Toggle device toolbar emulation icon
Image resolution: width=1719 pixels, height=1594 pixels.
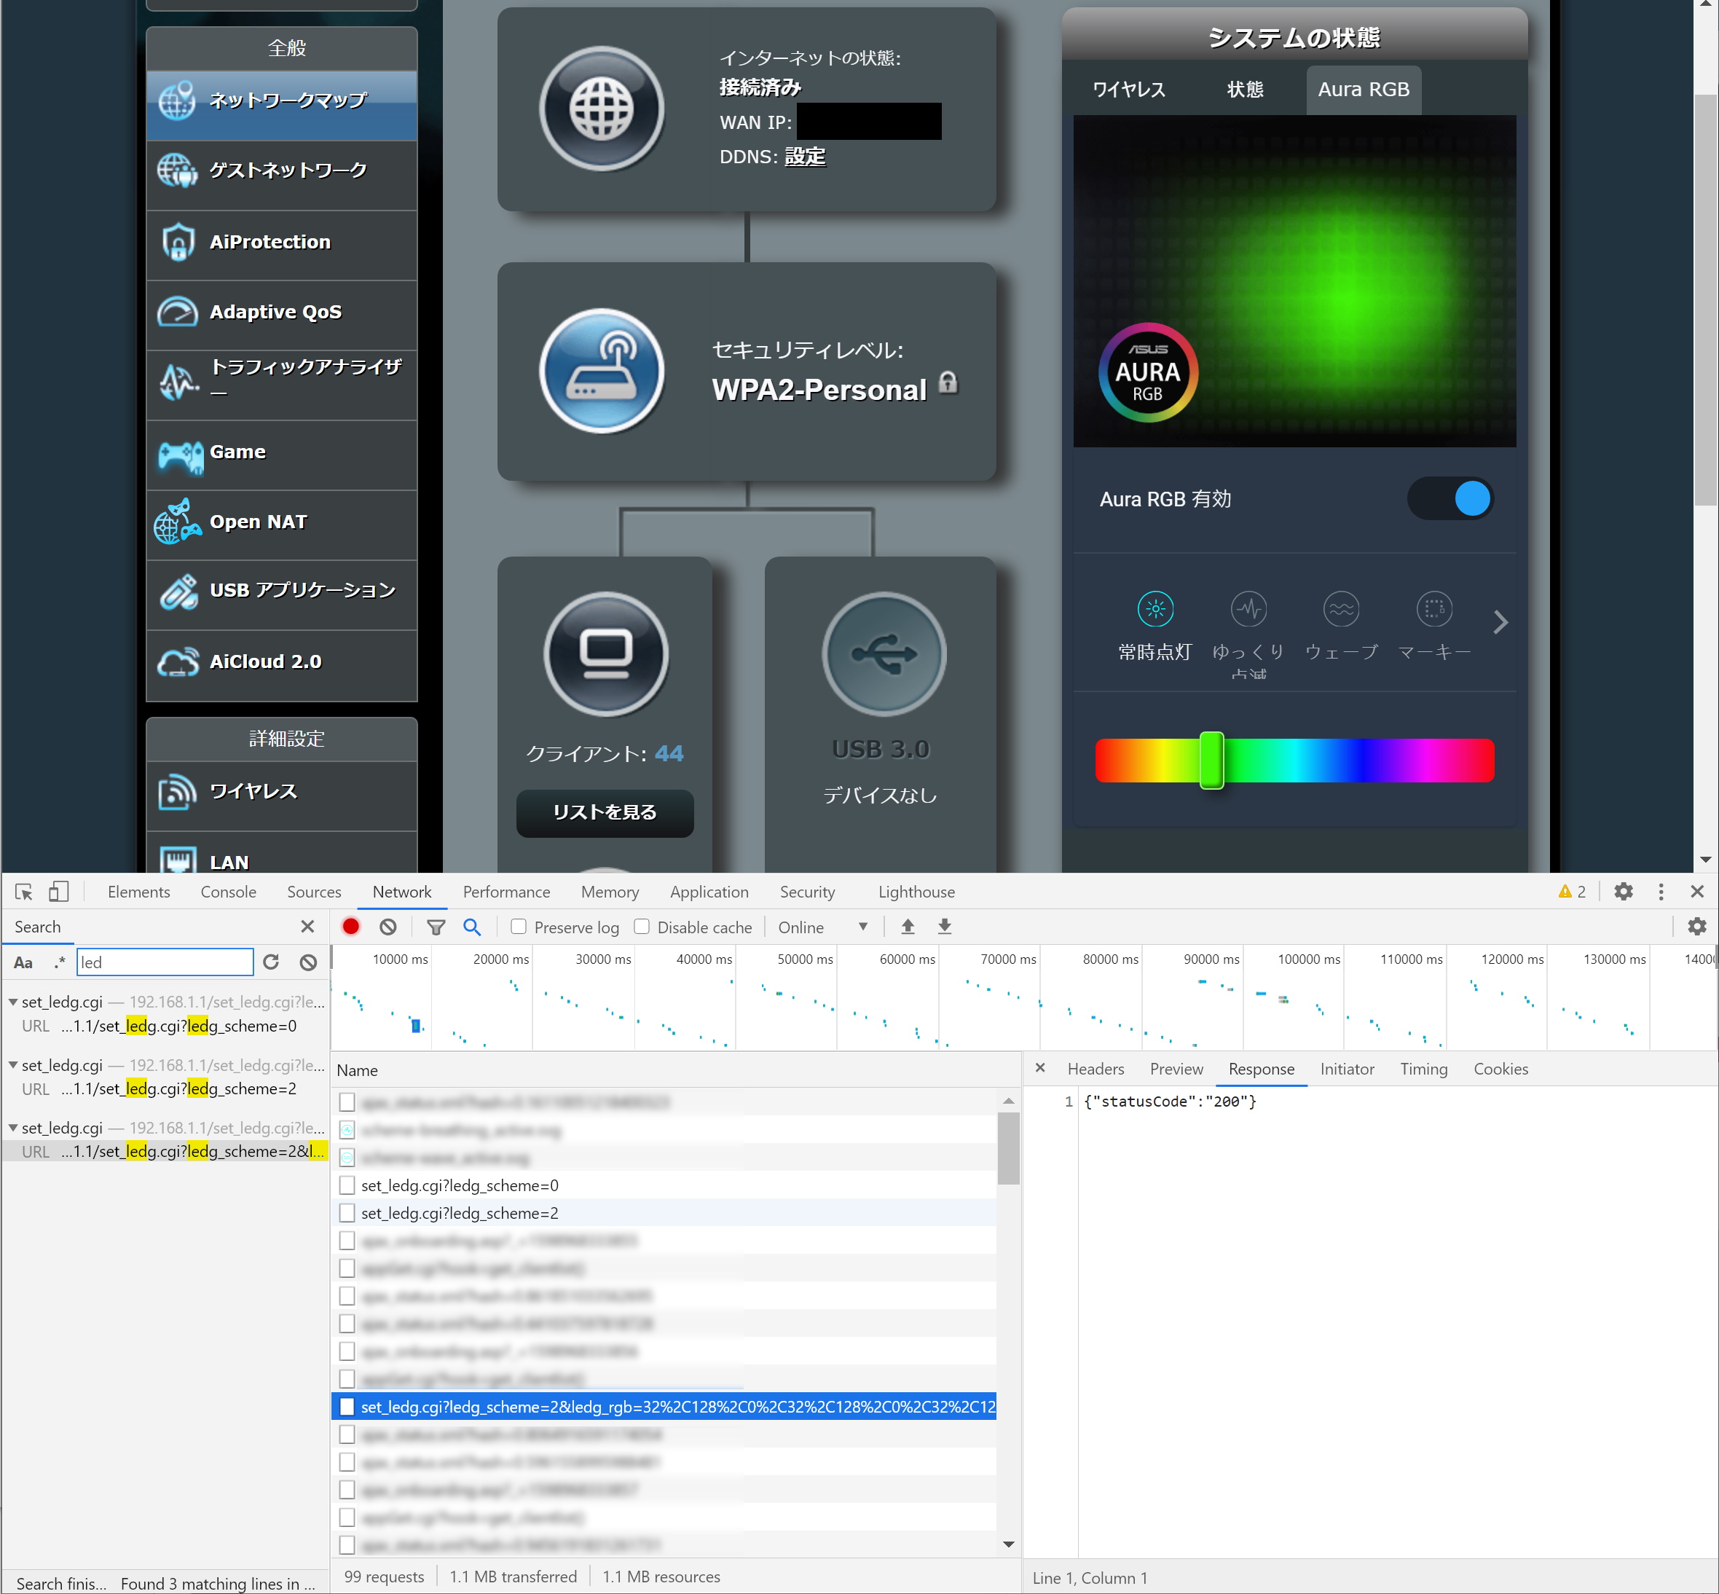pyautogui.click(x=58, y=892)
